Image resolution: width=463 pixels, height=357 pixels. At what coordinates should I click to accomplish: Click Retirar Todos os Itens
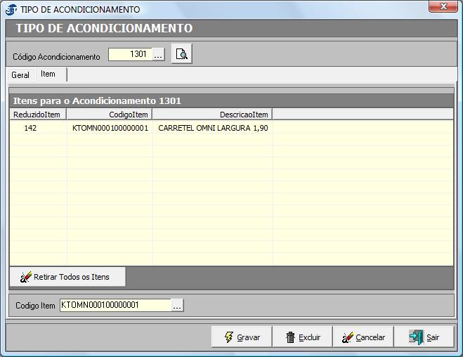(x=67, y=277)
